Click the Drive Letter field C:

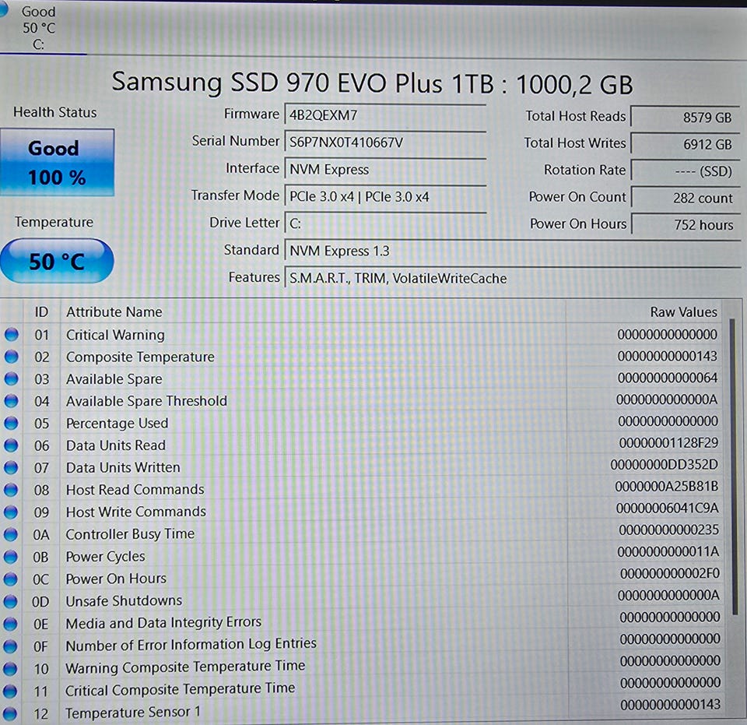[x=385, y=223]
